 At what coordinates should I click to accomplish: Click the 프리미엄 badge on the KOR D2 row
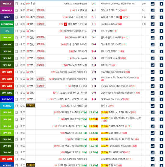point(31,106)
